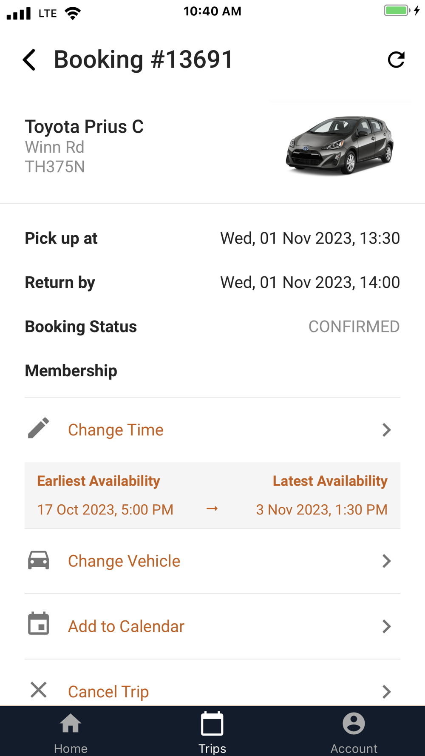Expand Add to Calendar with its chevron
Viewport: 425px width, 756px height.
click(386, 626)
